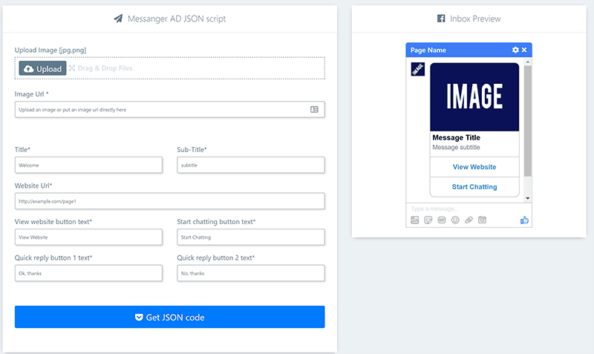
Task: Open preview chat settings gear icon
Action: click(515, 50)
